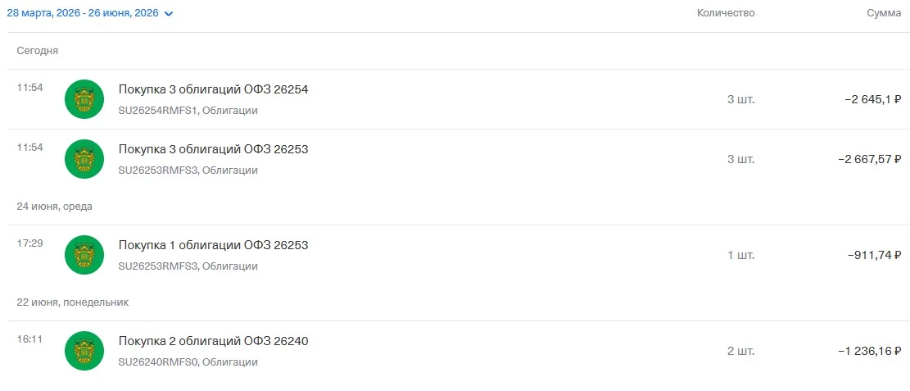
Task: Click ticker SU26254RMFS1, Облигации
Action: click(188, 111)
